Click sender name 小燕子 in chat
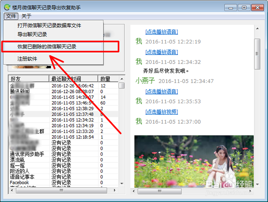Image resolution: width=268 pixels, height=202 pixels. click(145, 81)
